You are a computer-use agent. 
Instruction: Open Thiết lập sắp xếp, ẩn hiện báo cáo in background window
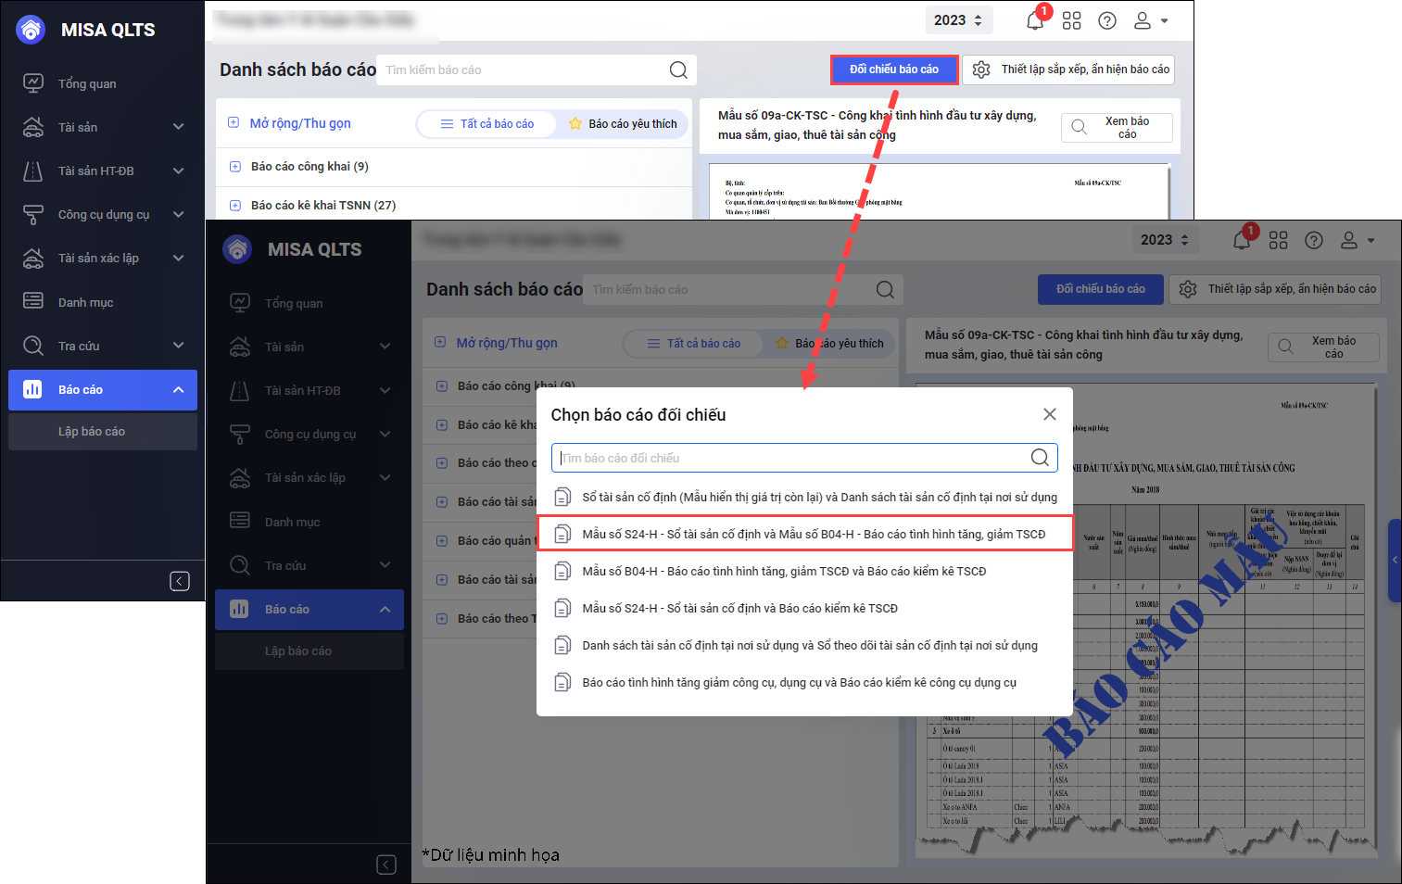[x=1068, y=69]
